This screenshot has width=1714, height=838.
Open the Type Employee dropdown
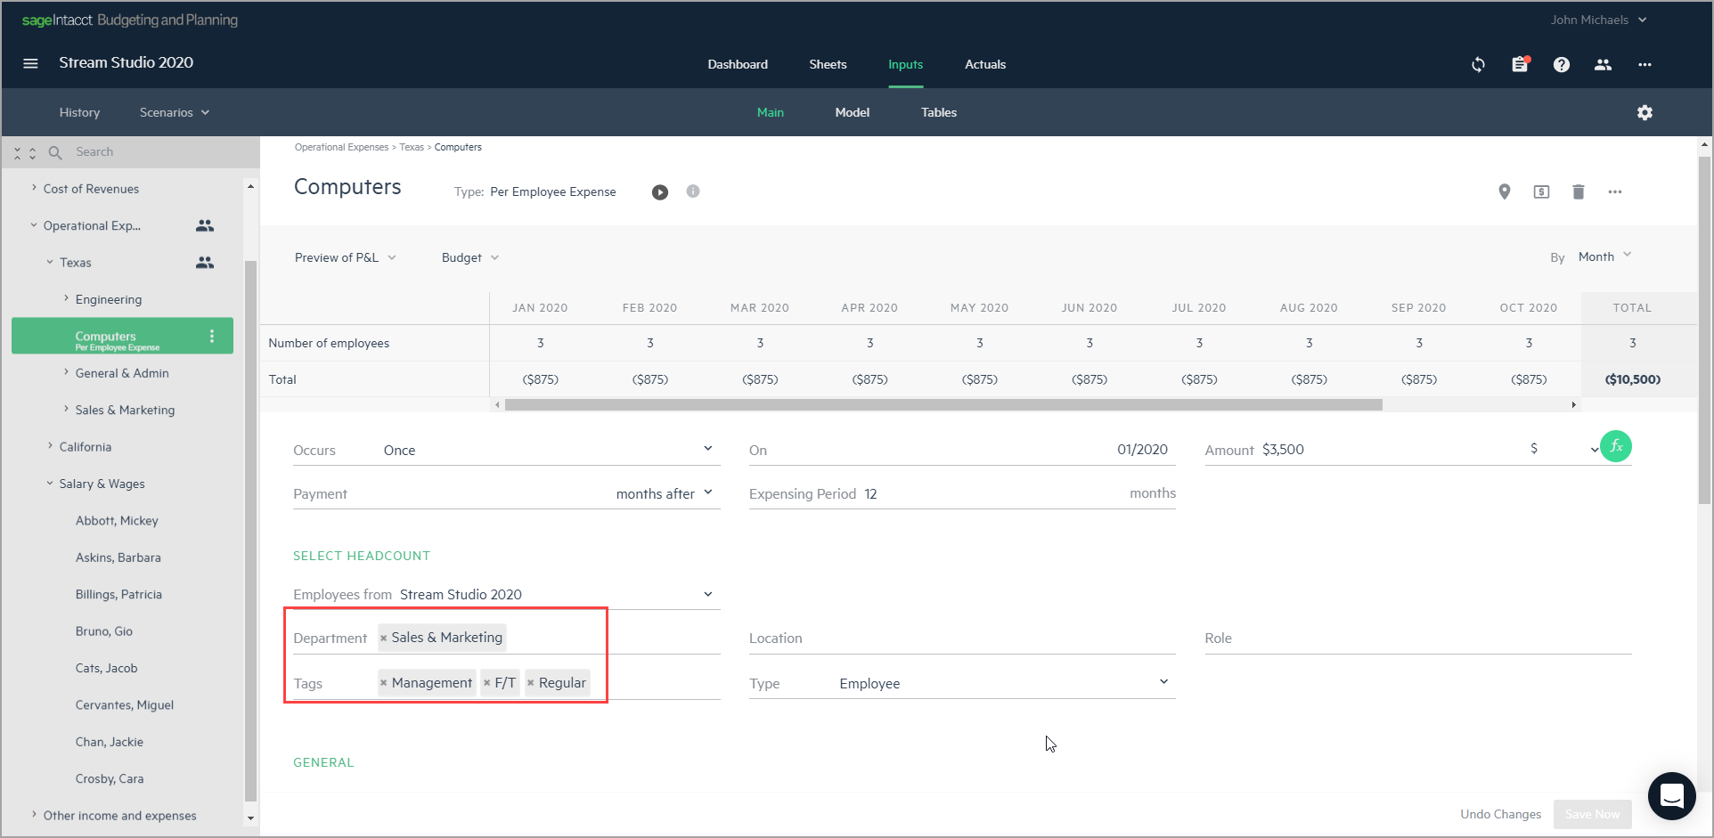(962, 683)
